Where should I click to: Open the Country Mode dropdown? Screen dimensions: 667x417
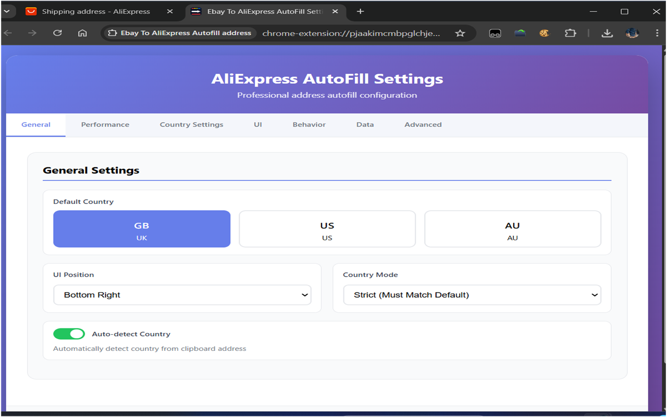472,295
